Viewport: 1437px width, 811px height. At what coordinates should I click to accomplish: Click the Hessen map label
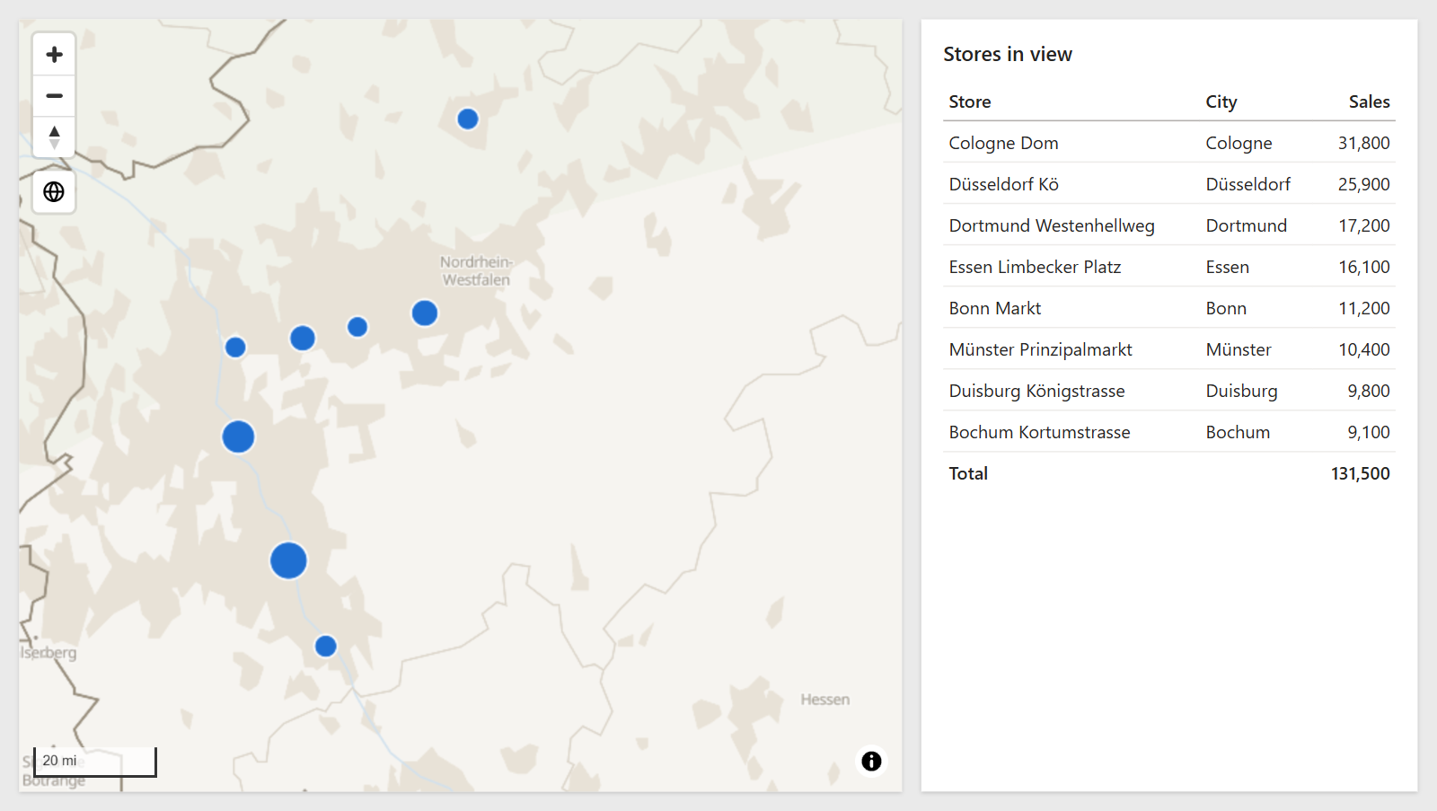824,700
